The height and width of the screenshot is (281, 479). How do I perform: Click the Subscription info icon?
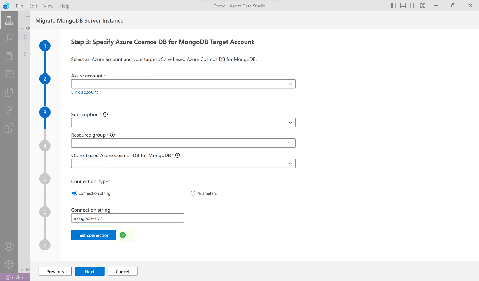[105, 114]
